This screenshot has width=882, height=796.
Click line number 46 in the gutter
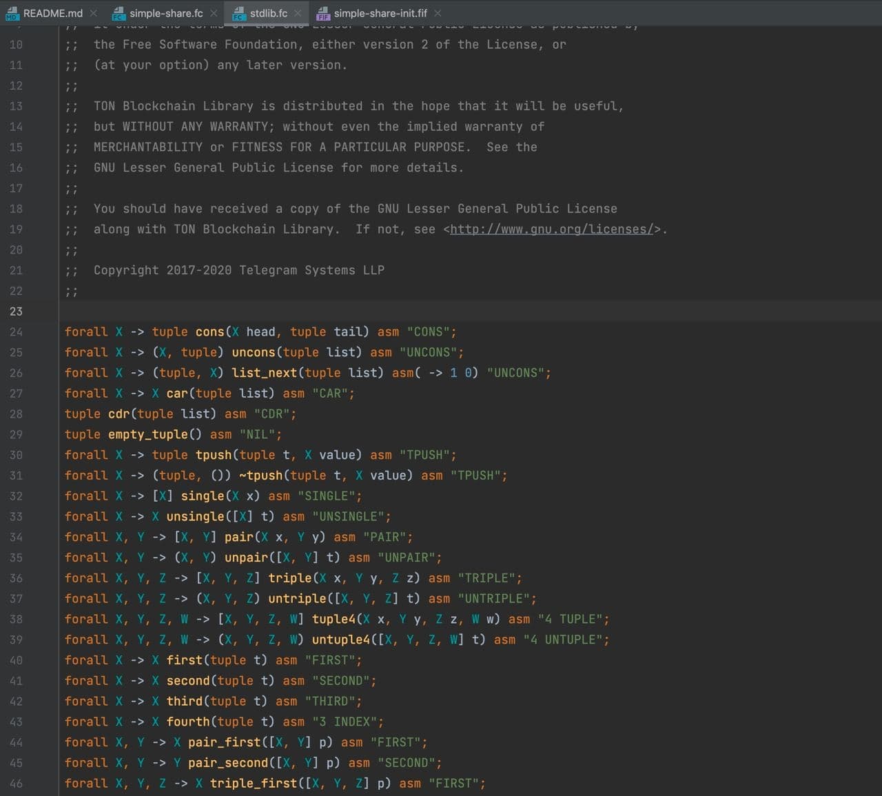16,784
